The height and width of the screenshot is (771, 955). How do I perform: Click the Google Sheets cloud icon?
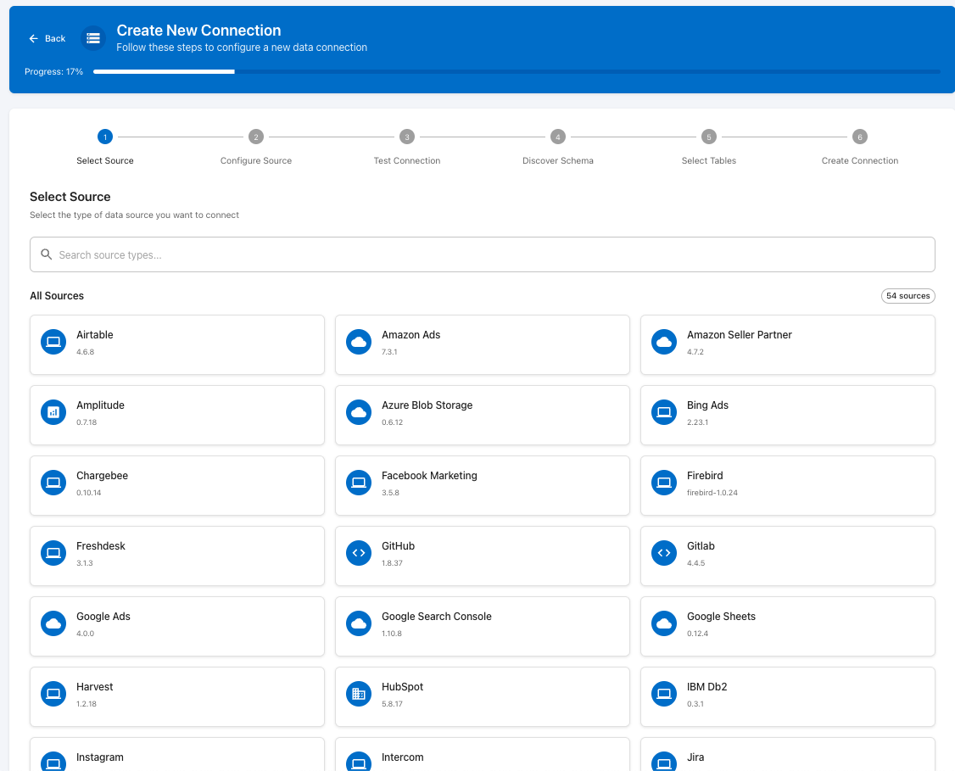pos(664,623)
